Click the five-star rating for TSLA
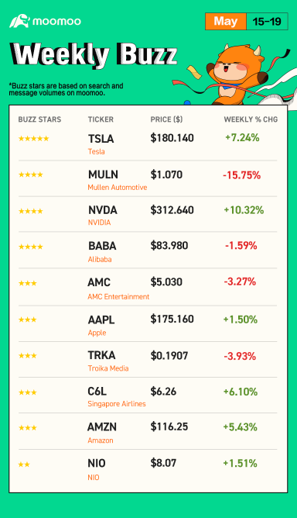The image size is (297, 518). coord(33,139)
